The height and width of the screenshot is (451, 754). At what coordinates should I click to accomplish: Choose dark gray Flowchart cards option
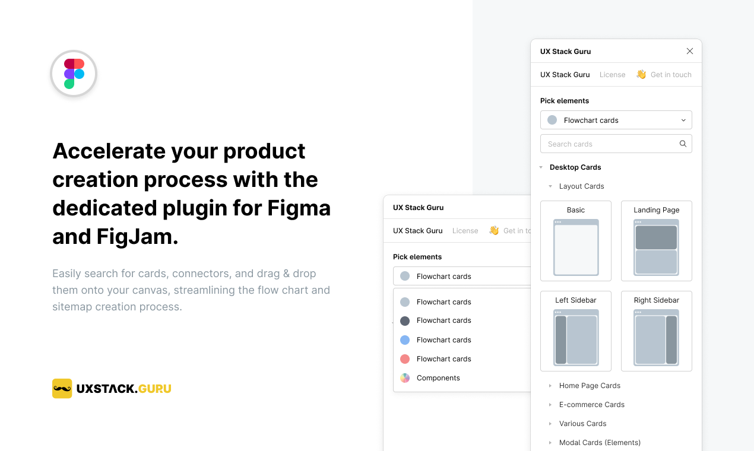[x=462, y=320]
